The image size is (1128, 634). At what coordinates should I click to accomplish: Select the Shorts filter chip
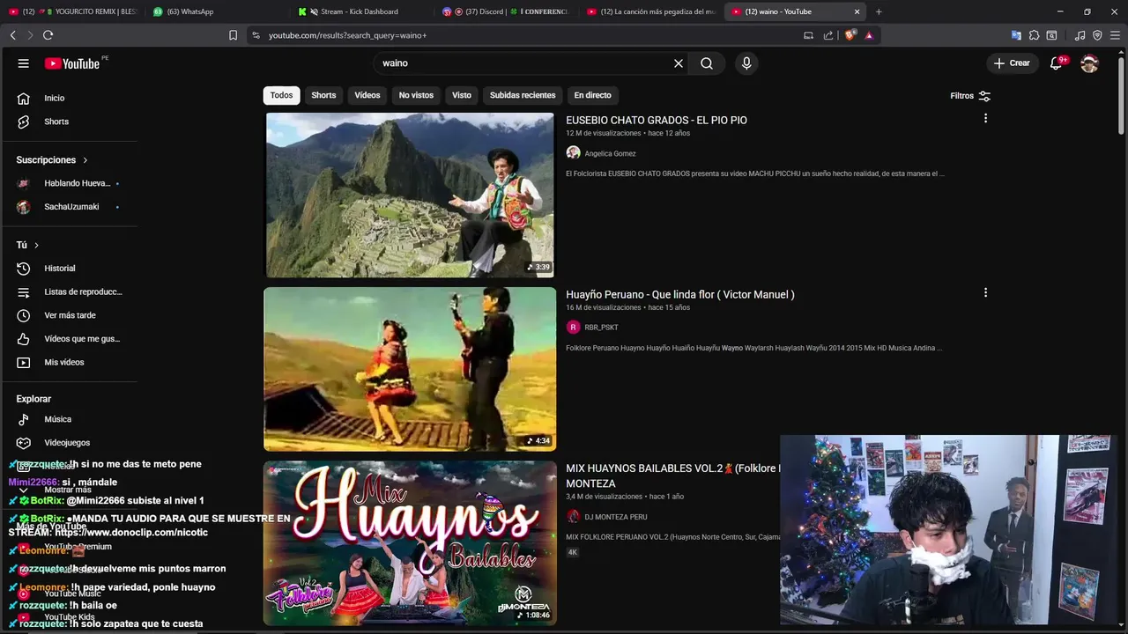pyautogui.click(x=323, y=95)
